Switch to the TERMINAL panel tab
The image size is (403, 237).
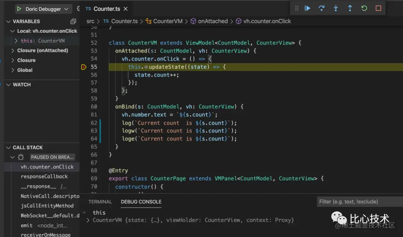pos(100,202)
